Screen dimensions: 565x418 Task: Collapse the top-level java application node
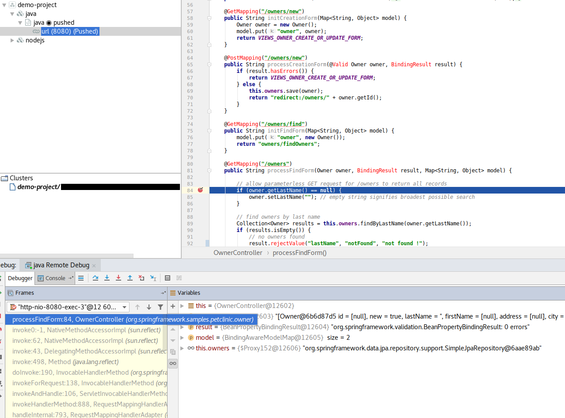[x=12, y=14]
